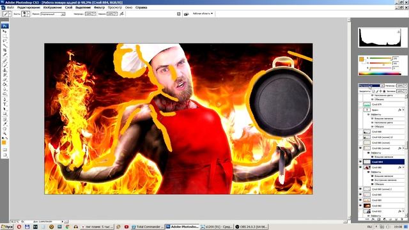Select the Hand tool
409x230 pixels.
[4, 128]
